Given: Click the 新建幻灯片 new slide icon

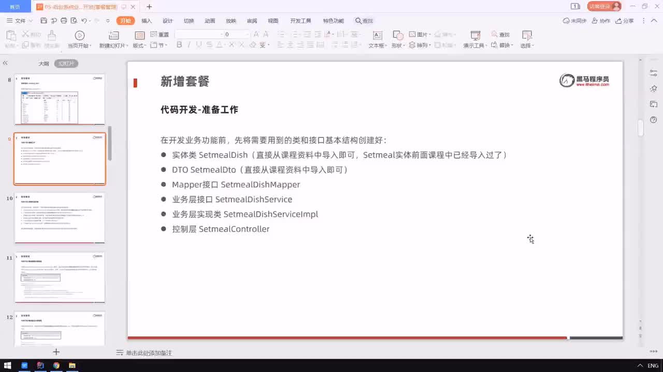Looking at the screenshot, I should (114, 35).
